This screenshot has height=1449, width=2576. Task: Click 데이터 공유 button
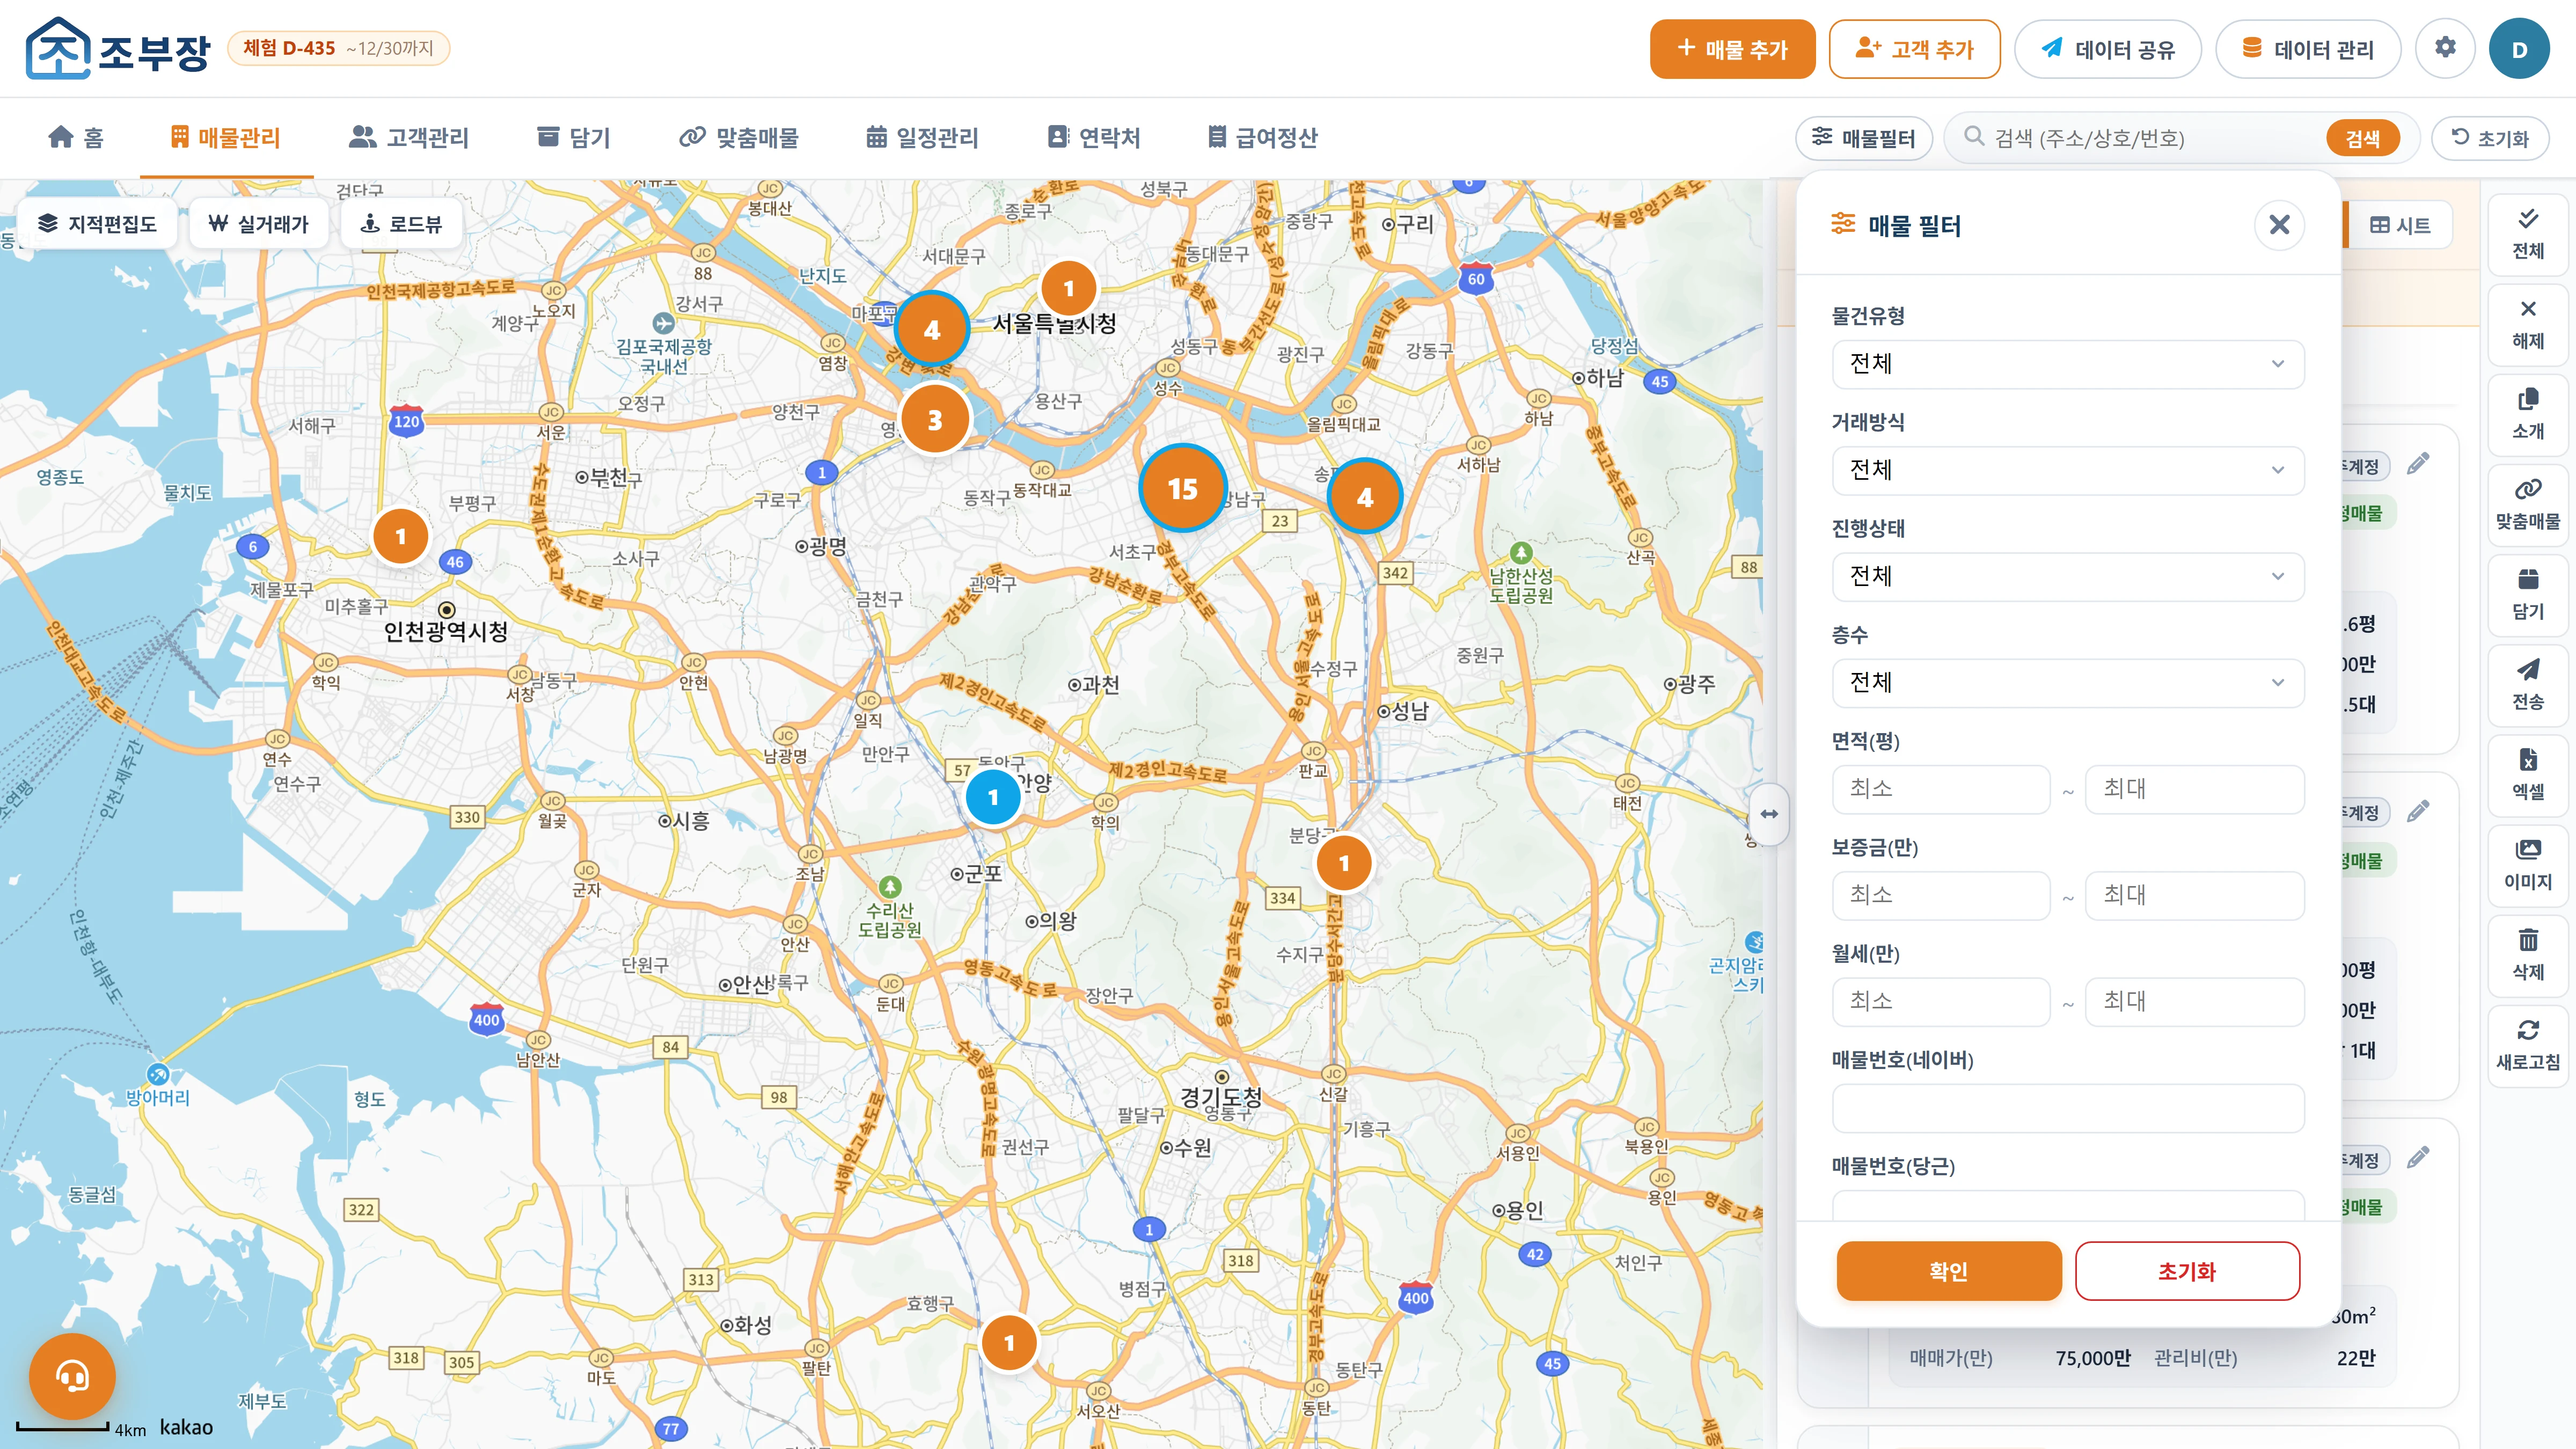pyautogui.click(x=2107, y=49)
